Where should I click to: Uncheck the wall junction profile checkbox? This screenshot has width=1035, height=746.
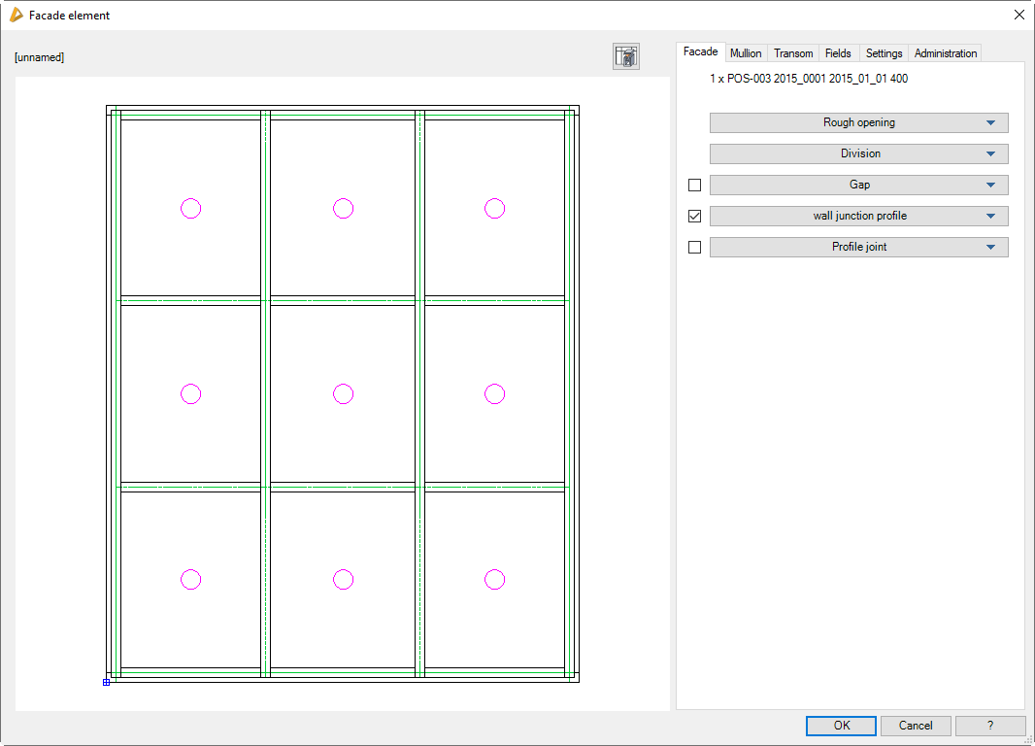(x=694, y=216)
